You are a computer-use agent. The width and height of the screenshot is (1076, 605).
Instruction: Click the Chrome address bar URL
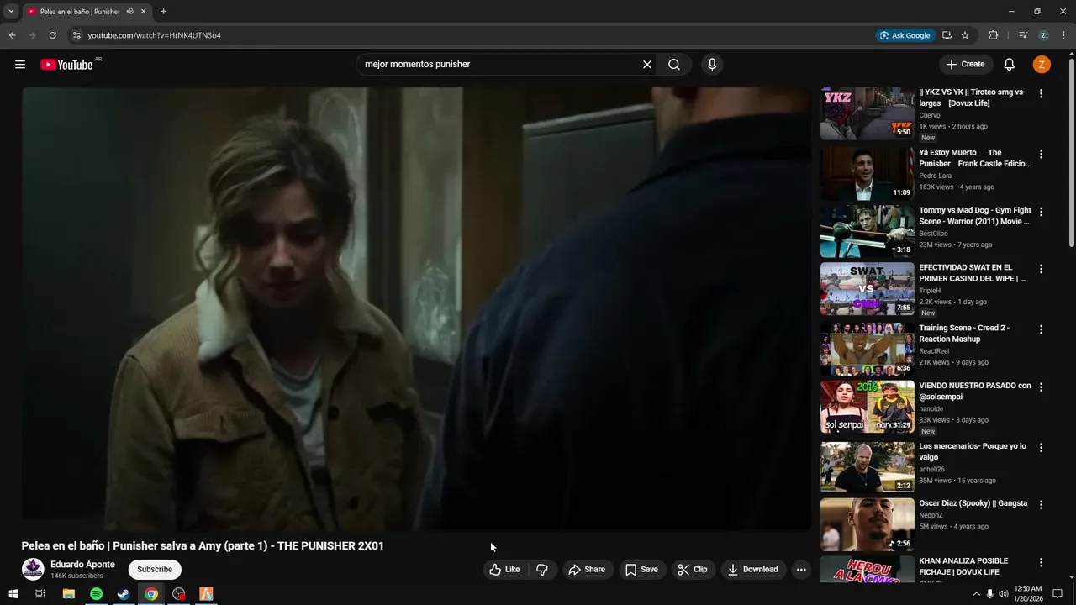coord(155,35)
